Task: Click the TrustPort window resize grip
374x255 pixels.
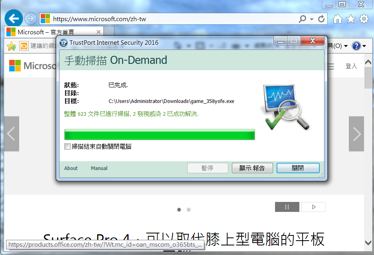Action: [x=322, y=175]
